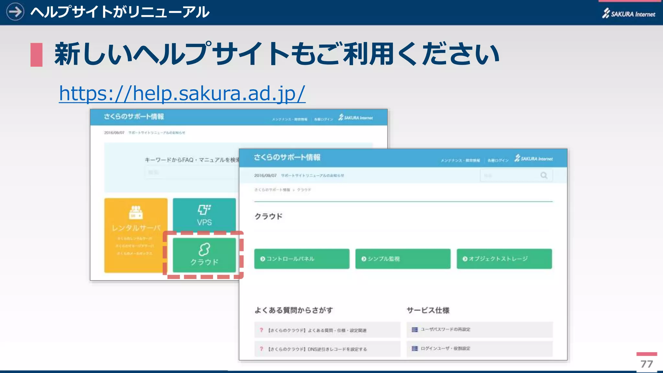
Task: Open メンテナンス・障害情報 in front window header
Action: 460,160
